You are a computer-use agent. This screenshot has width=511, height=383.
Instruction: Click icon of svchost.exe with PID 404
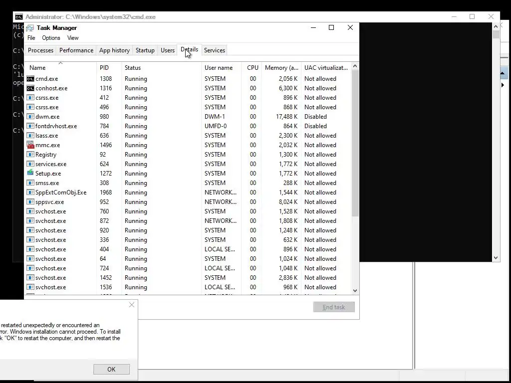pyautogui.click(x=30, y=249)
